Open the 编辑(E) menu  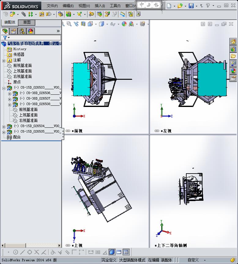(68, 6)
